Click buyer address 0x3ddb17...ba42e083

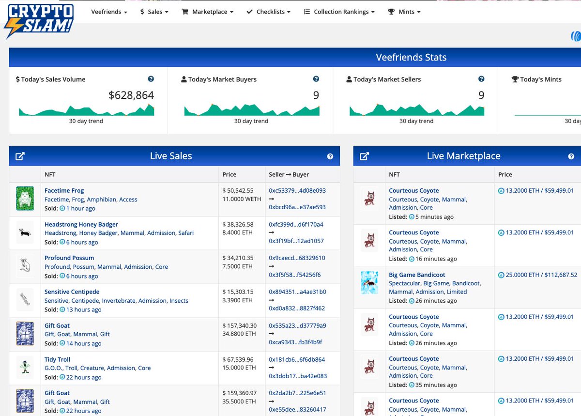click(x=298, y=376)
